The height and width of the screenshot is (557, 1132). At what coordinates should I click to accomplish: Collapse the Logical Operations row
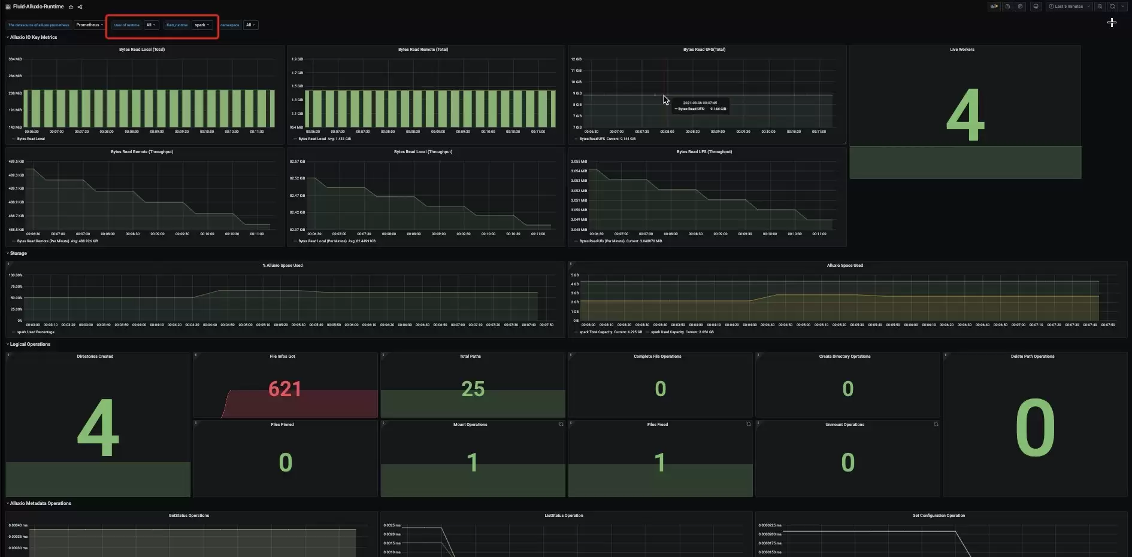pyautogui.click(x=29, y=344)
